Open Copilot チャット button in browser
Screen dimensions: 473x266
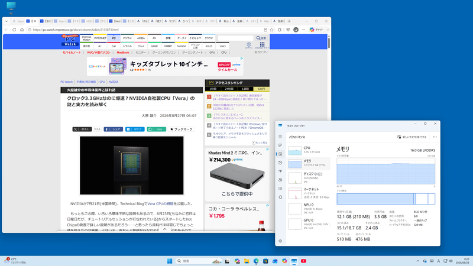(316, 30)
